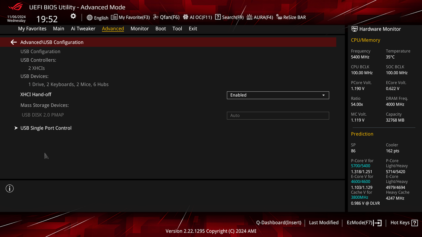
Task: Click Frequency value 5400 MHz
Action: pos(360,57)
